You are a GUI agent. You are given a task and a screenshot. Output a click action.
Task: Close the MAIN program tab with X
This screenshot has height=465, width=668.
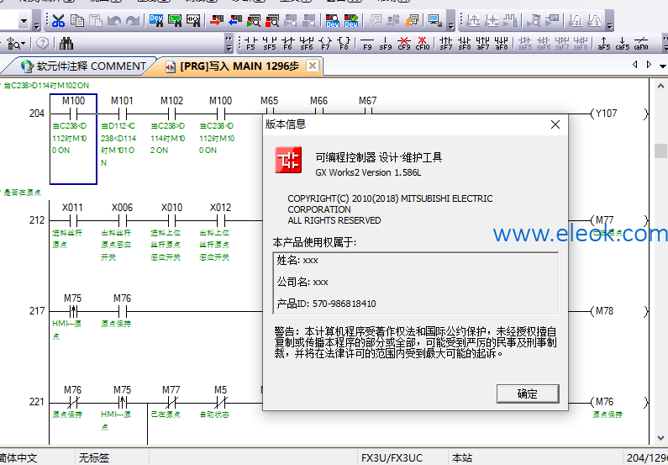click(313, 66)
